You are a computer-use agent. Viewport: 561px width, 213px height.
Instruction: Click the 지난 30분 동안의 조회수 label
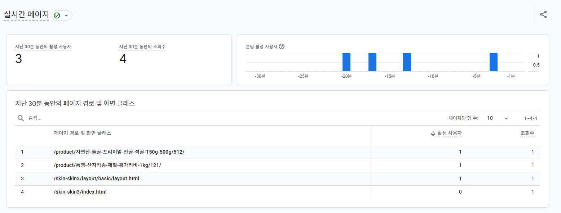click(142, 47)
